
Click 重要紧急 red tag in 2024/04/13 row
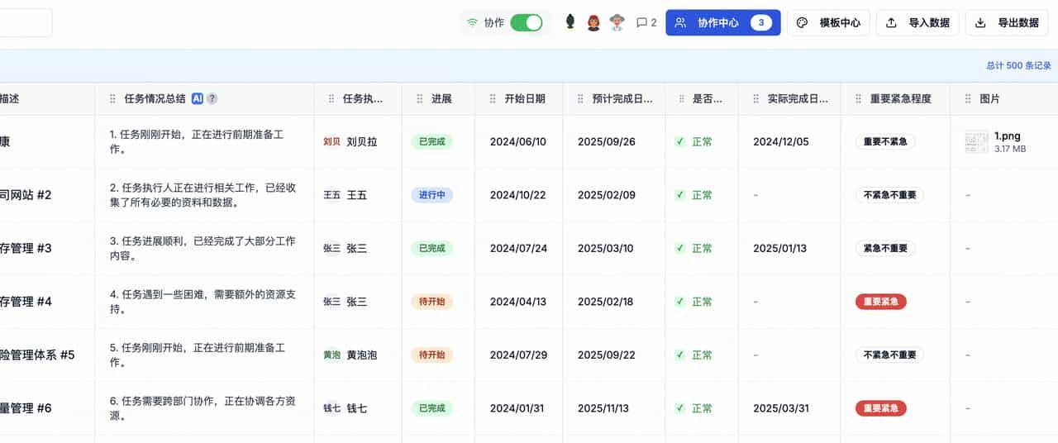pos(881,302)
